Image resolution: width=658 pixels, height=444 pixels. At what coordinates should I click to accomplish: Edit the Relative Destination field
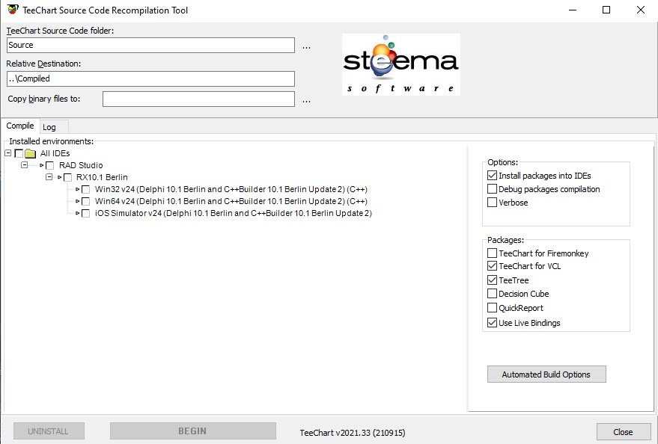point(150,78)
